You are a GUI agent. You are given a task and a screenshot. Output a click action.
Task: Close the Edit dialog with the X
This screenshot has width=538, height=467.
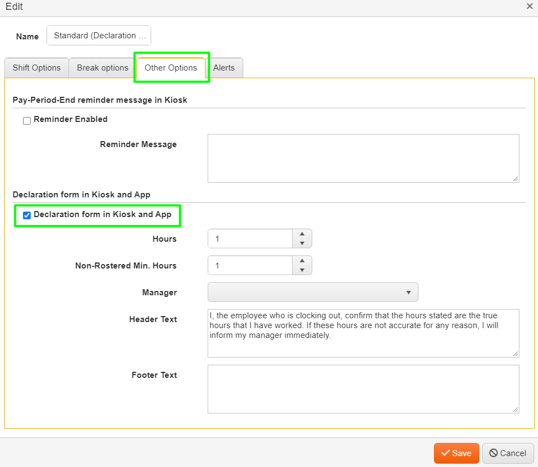pyautogui.click(x=529, y=6)
